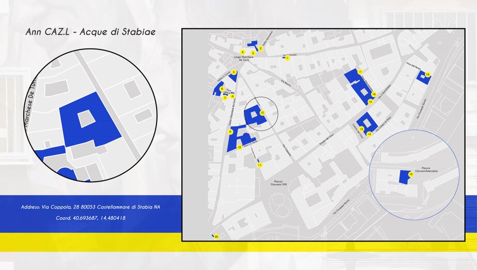Image resolution: width=477 pixels, height=270 pixels.
Task: Click marker 12 inside the black circle
Action: [262, 113]
